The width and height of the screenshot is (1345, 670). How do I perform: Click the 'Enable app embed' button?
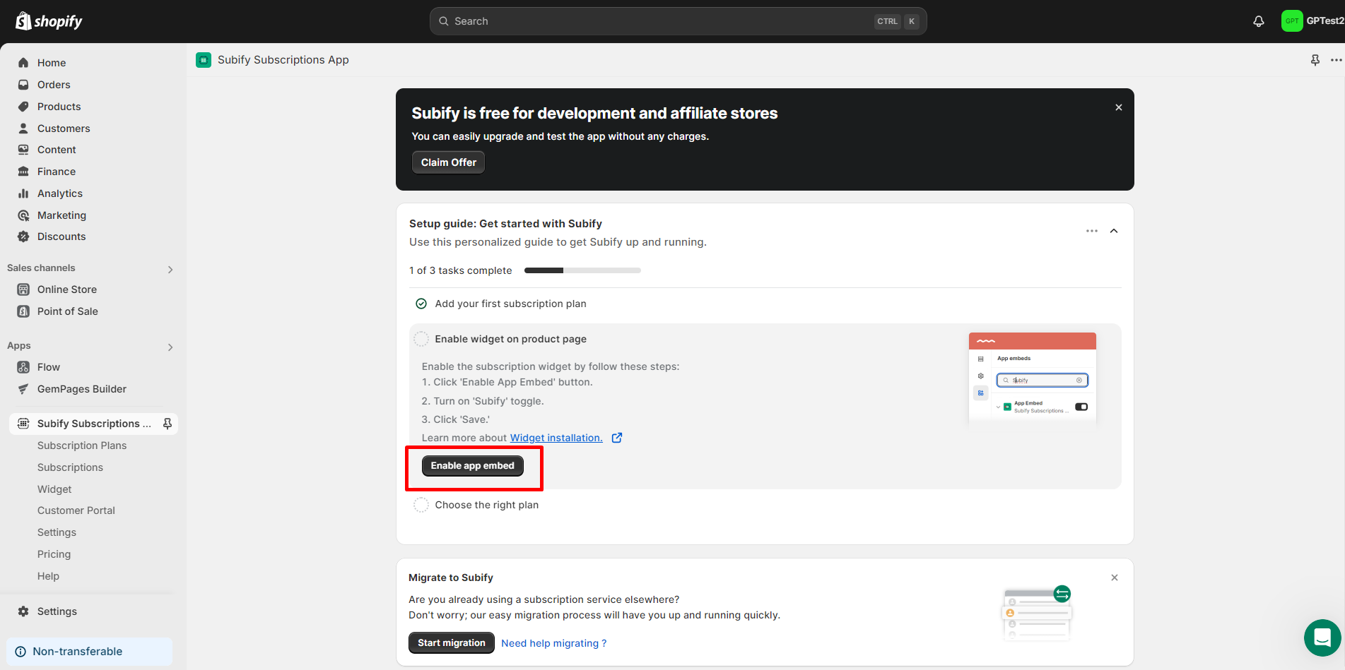click(x=472, y=465)
